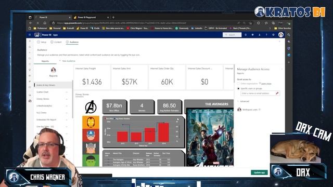
Task: Switch to Setup step tab
Action: coord(42,42)
